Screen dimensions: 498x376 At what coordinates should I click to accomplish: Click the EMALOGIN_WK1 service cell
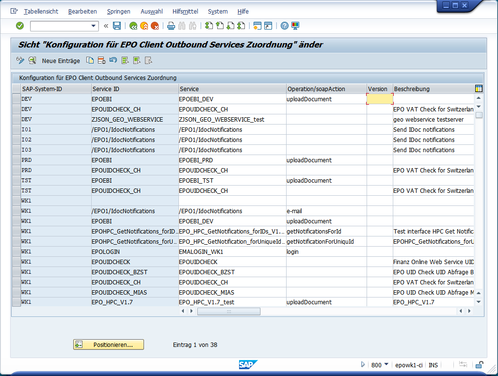coord(232,251)
